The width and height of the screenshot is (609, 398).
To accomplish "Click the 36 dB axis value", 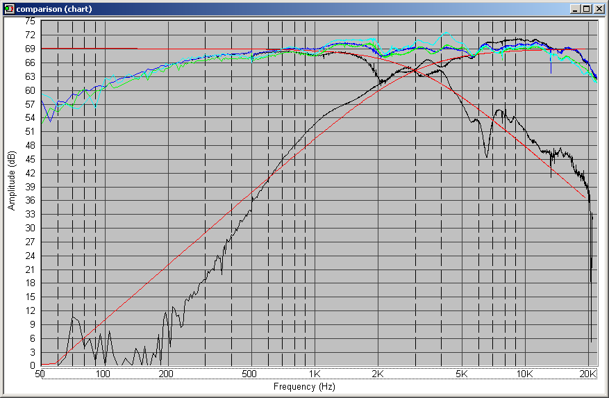I will tap(30, 200).
